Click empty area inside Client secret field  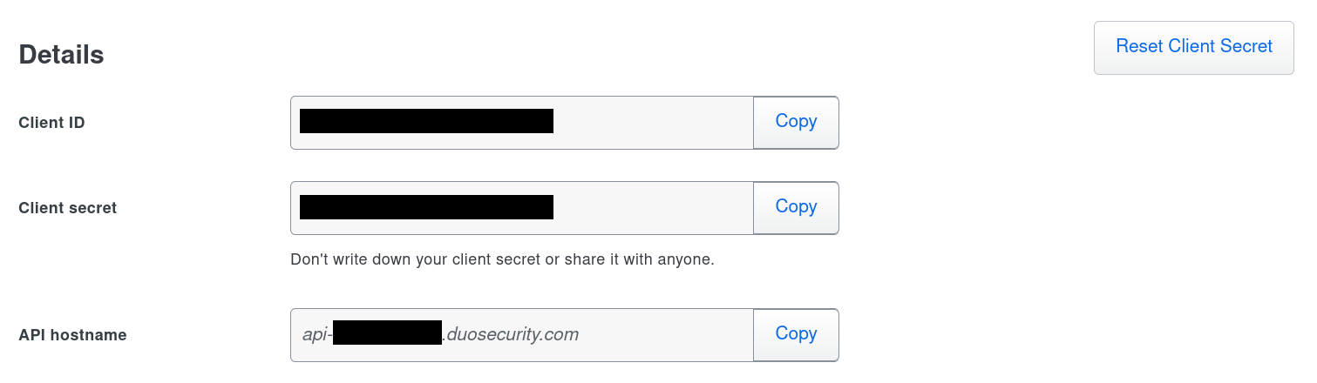[652, 207]
